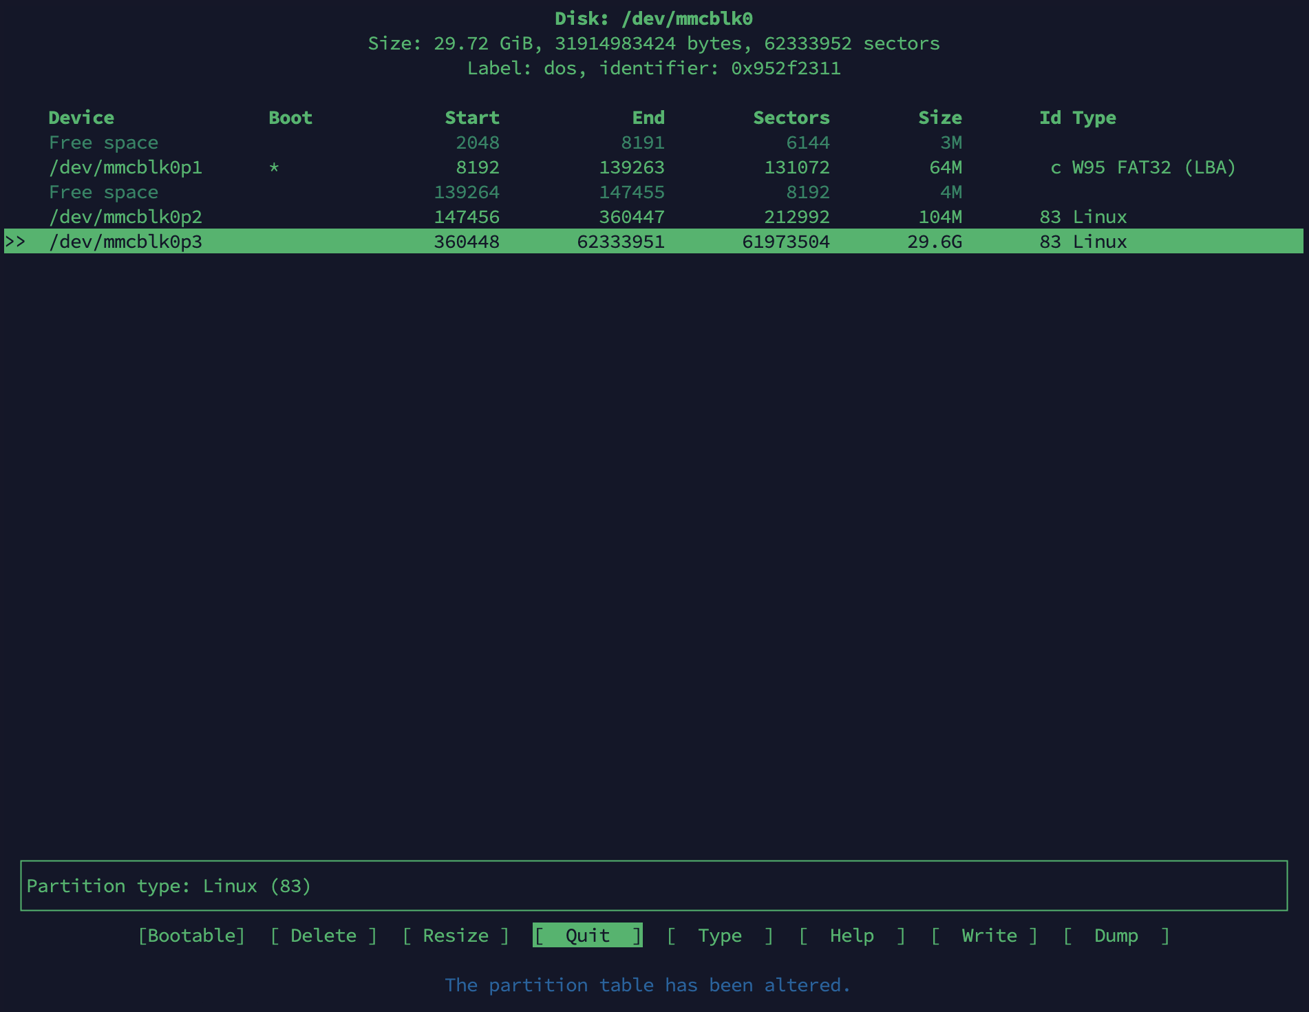
Task: Click the partition table altered message
Action: coord(647,985)
